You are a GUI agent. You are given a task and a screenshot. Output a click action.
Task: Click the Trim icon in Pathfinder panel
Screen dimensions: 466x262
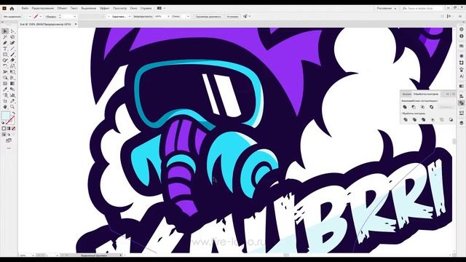click(414, 119)
